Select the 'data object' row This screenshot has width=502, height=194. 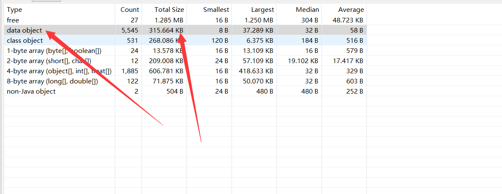click(x=185, y=30)
